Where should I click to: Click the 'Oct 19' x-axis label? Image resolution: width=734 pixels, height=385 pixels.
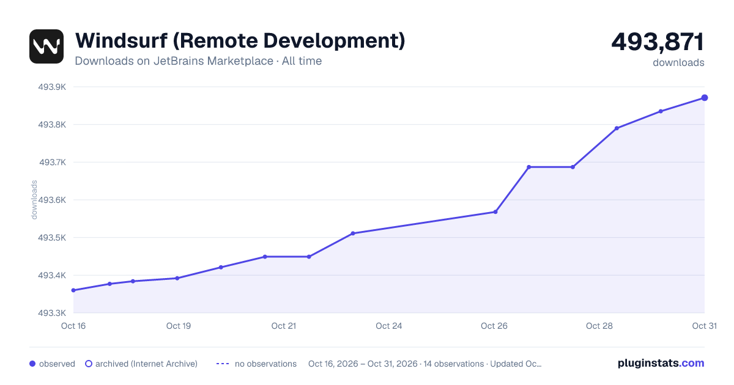pyautogui.click(x=179, y=326)
